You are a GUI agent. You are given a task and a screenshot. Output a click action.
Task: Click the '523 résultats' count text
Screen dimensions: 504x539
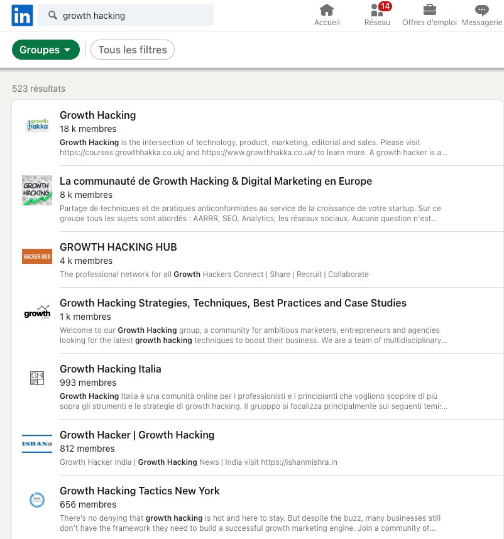pos(38,89)
